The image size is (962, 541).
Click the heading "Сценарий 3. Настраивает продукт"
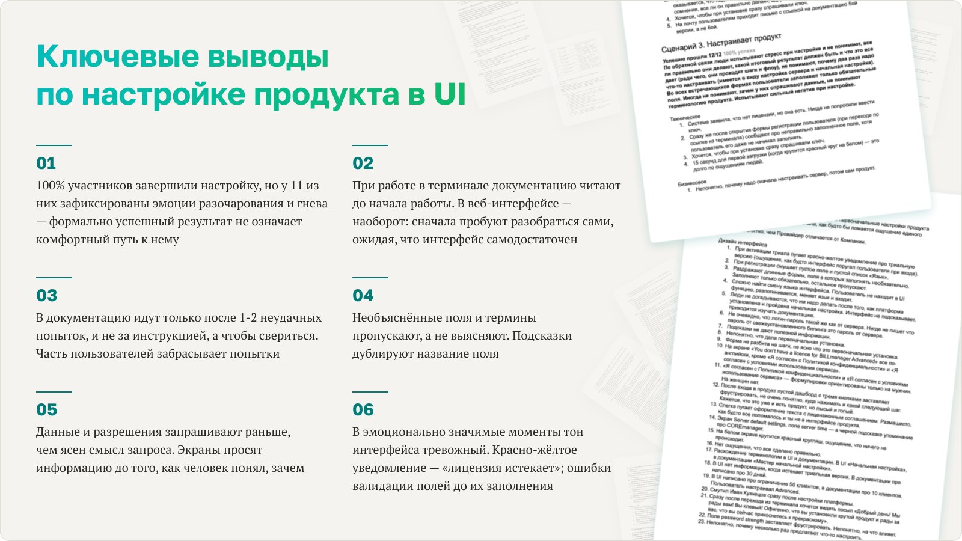tap(721, 42)
